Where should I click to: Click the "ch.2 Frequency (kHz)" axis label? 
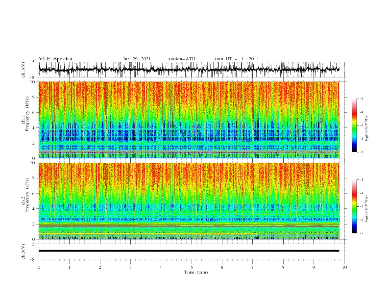(26, 195)
